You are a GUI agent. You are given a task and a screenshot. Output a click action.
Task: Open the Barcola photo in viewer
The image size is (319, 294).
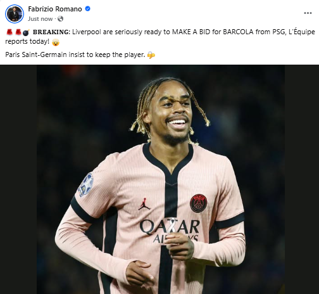point(161,179)
